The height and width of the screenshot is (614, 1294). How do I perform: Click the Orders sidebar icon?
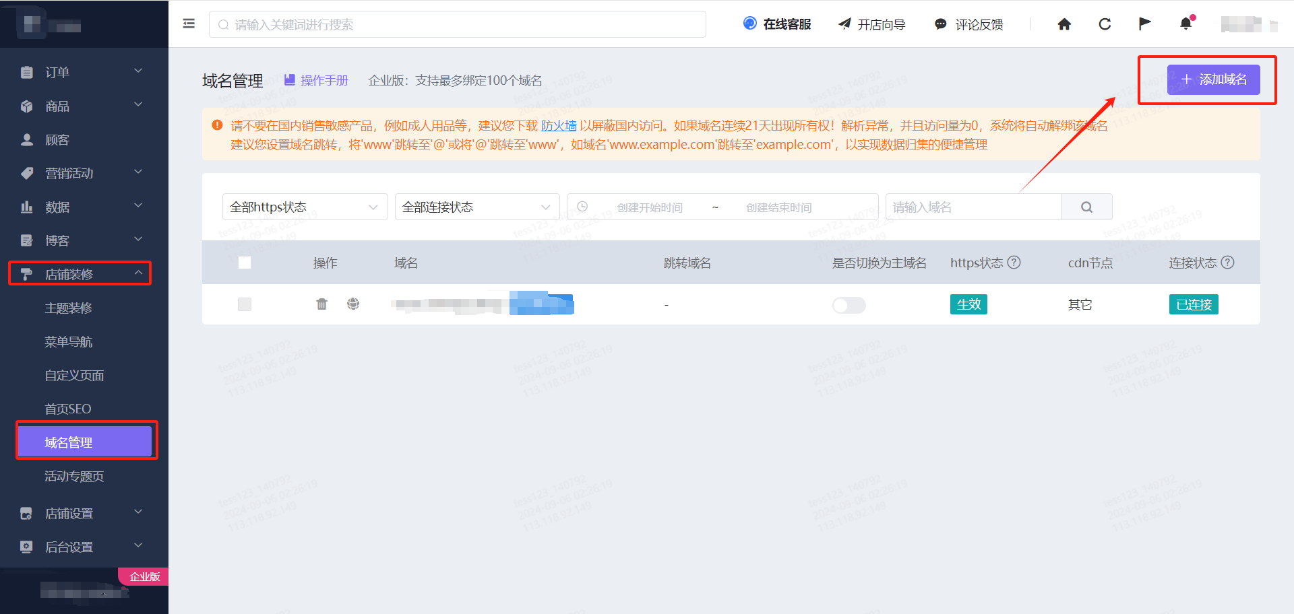tap(27, 72)
